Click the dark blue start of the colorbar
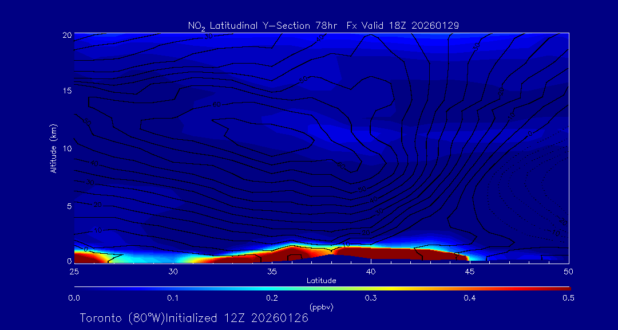This screenshot has width=618, height=330. point(80,288)
